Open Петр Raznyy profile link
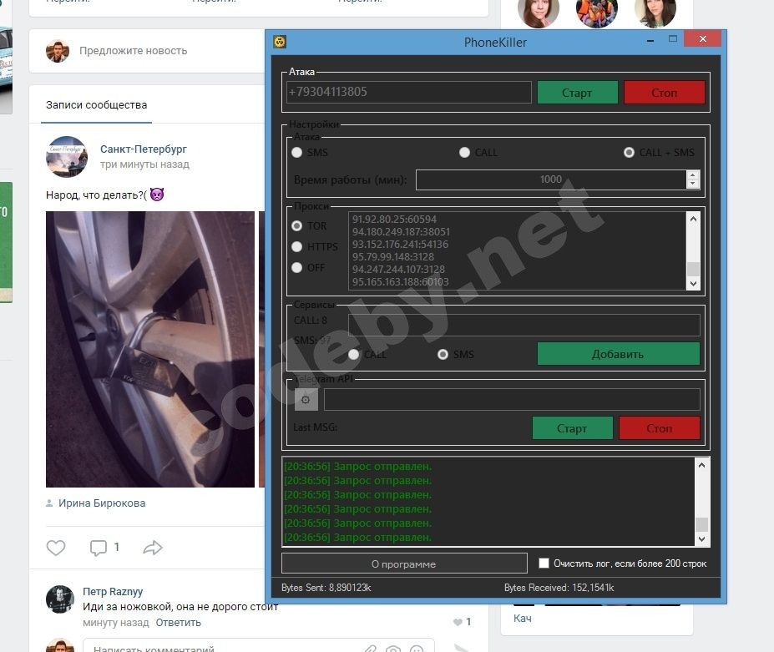This screenshot has width=774, height=652. pos(113,591)
